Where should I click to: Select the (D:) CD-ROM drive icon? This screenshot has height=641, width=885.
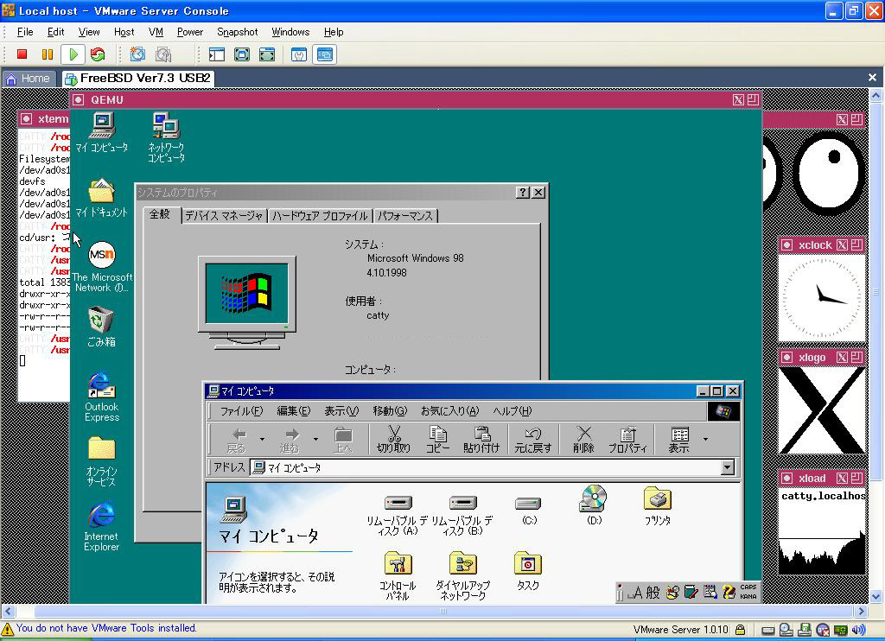[593, 505]
